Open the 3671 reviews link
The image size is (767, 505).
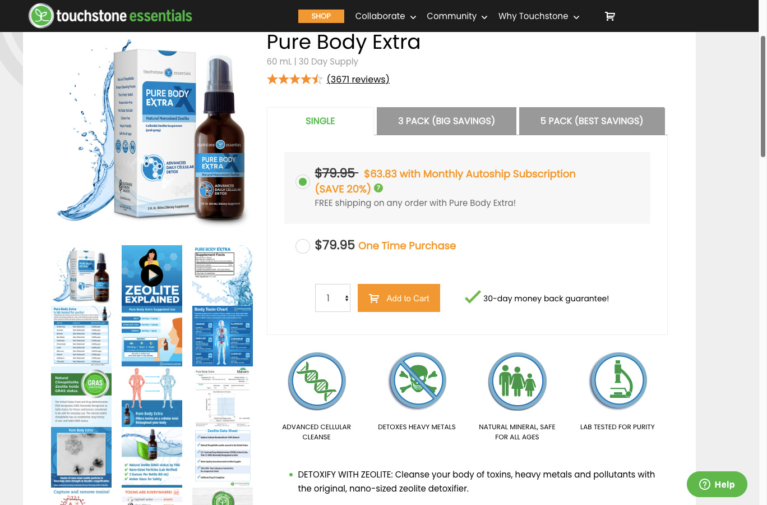(358, 79)
